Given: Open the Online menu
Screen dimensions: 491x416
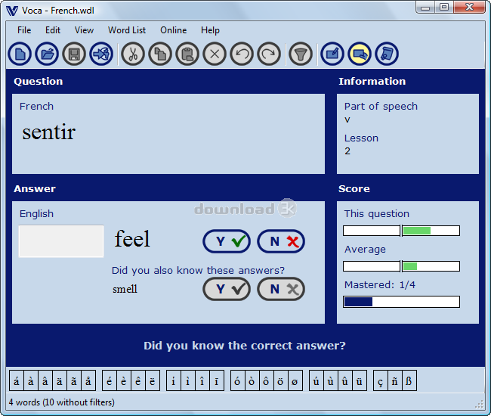Looking at the screenshot, I should pyautogui.click(x=174, y=30).
